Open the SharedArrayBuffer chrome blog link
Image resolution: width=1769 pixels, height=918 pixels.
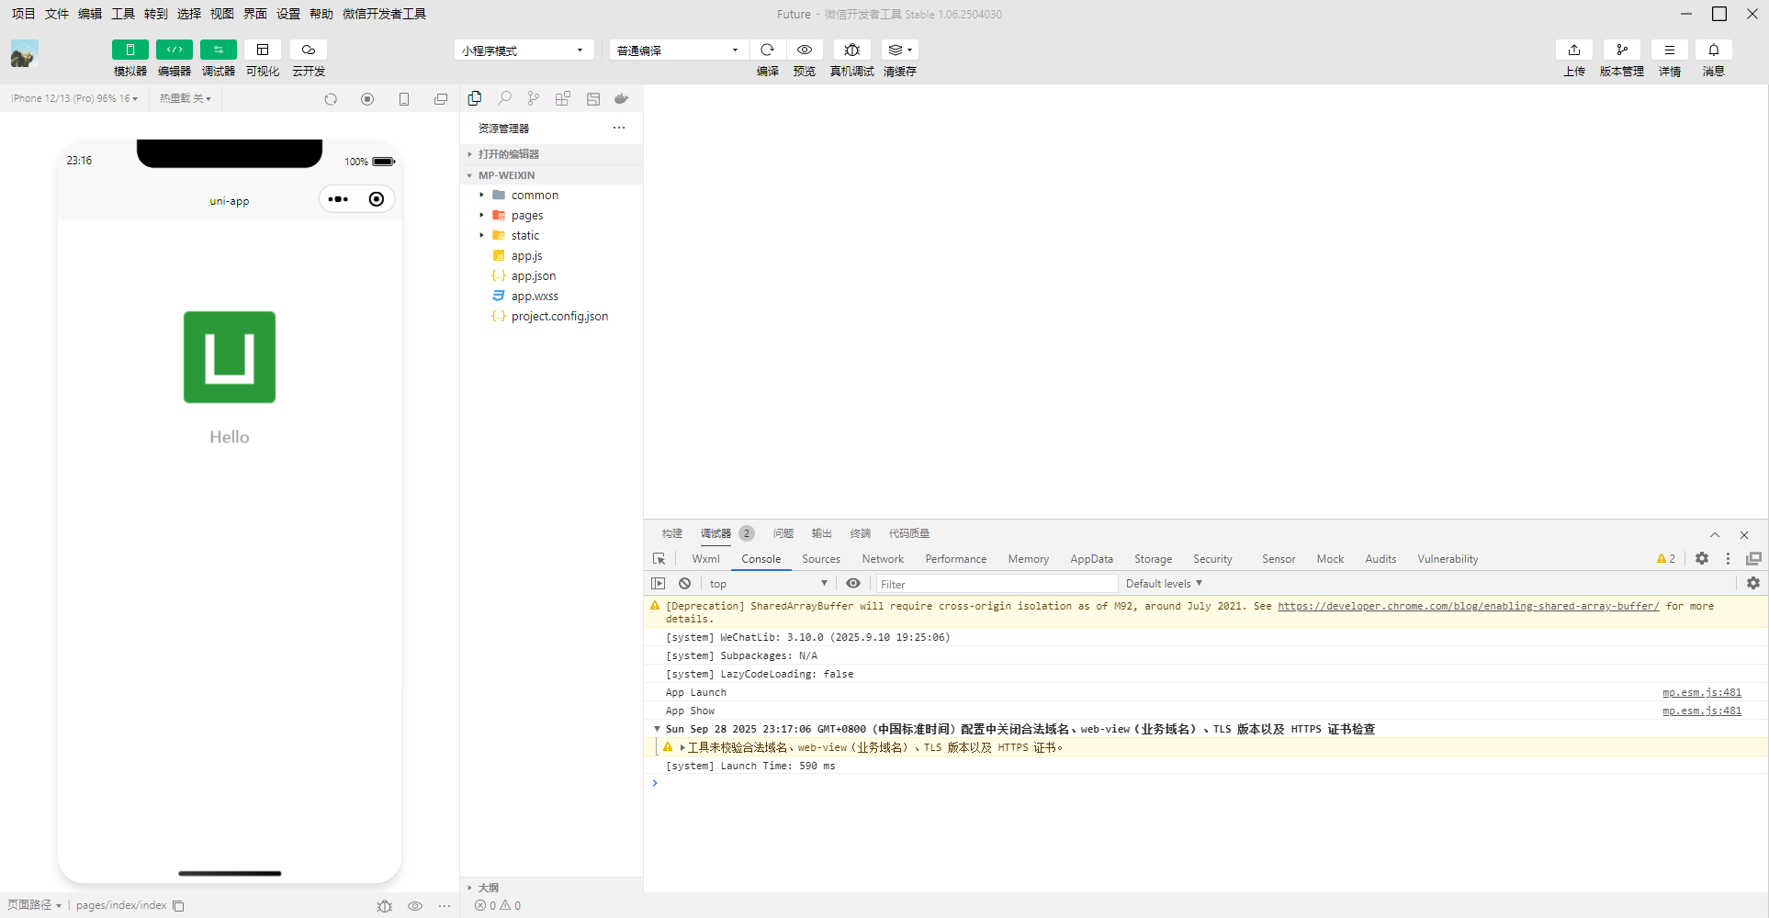tap(1468, 607)
